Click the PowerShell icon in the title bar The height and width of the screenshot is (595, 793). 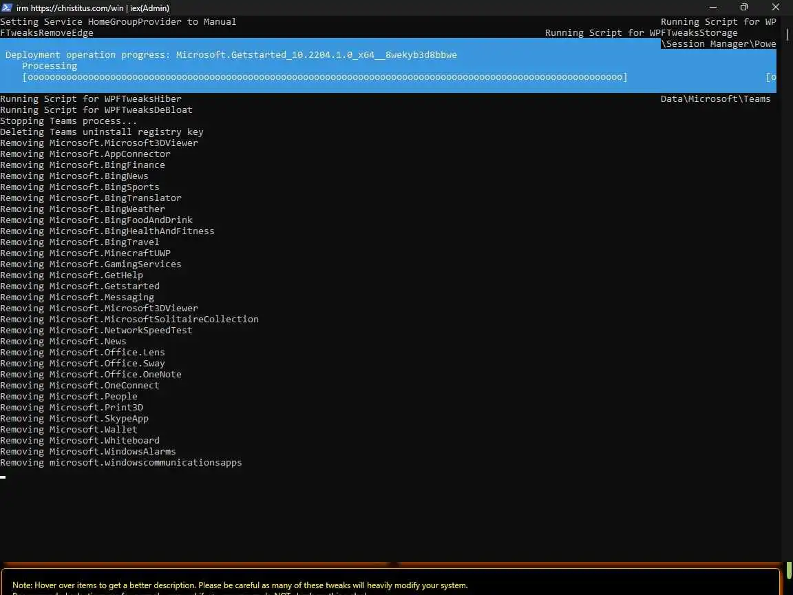[x=7, y=8]
